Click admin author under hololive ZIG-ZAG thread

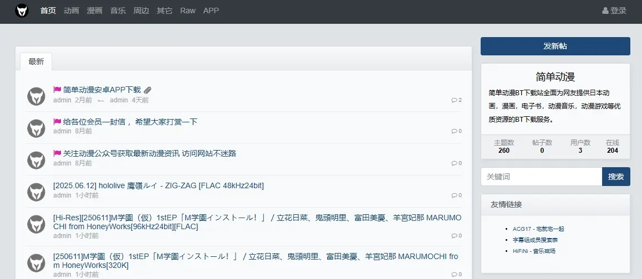(62, 195)
